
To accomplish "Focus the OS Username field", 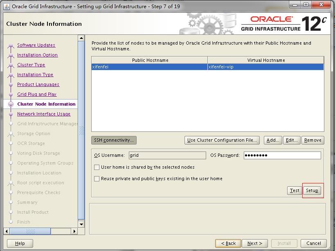I will [168, 156].
